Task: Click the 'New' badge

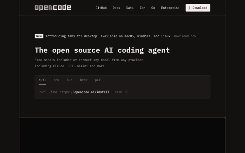Action: click(x=39, y=36)
